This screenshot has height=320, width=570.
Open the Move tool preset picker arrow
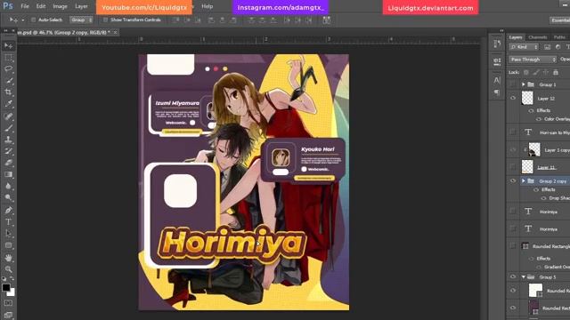point(23,20)
